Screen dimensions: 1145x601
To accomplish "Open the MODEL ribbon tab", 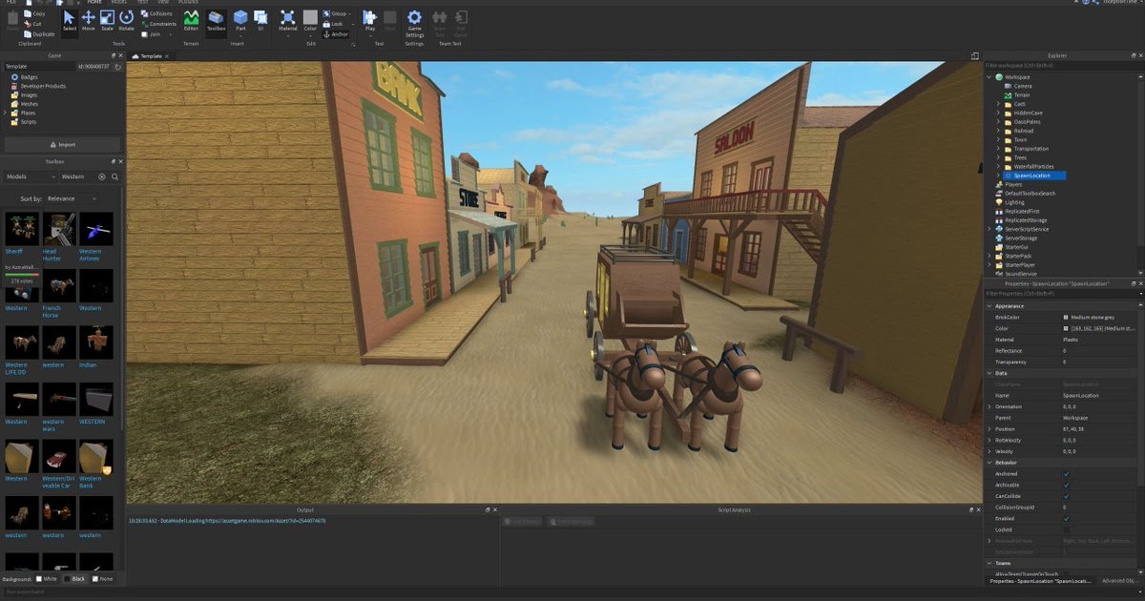I will [x=119, y=3].
